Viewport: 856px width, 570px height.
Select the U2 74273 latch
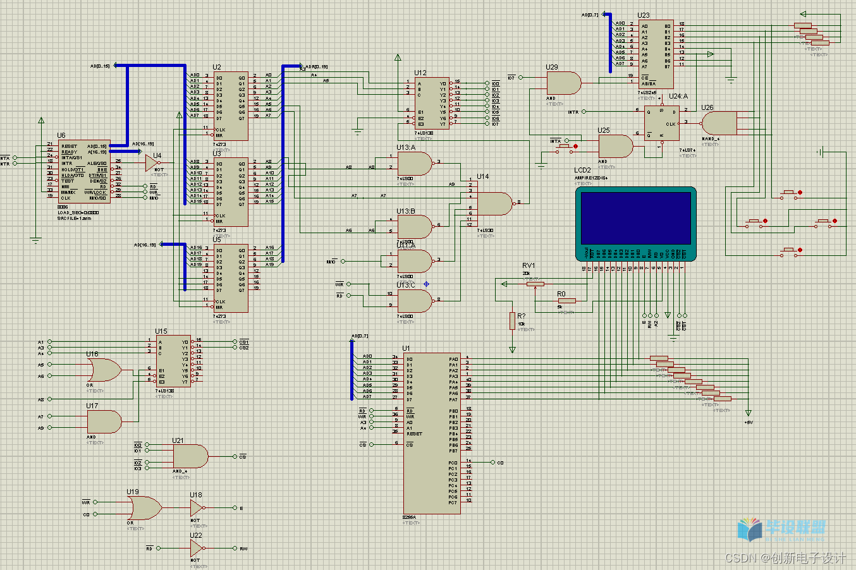point(231,106)
